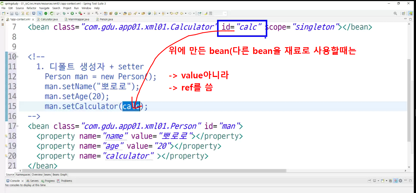The height and width of the screenshot is (193, 416).
Task: Click the green Run toolbar icon
Action: (72, 13)
